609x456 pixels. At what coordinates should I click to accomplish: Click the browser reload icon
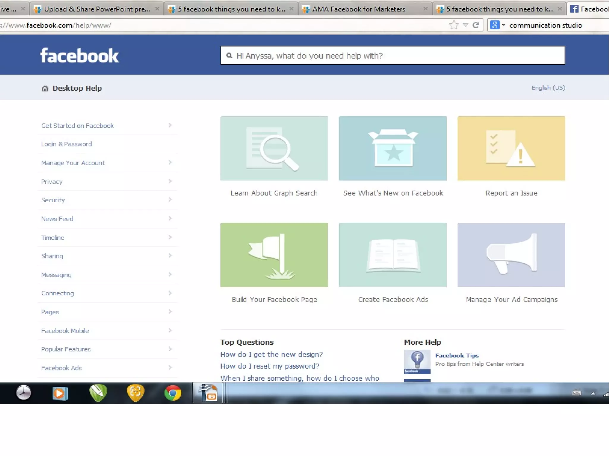tap(476, 25)
